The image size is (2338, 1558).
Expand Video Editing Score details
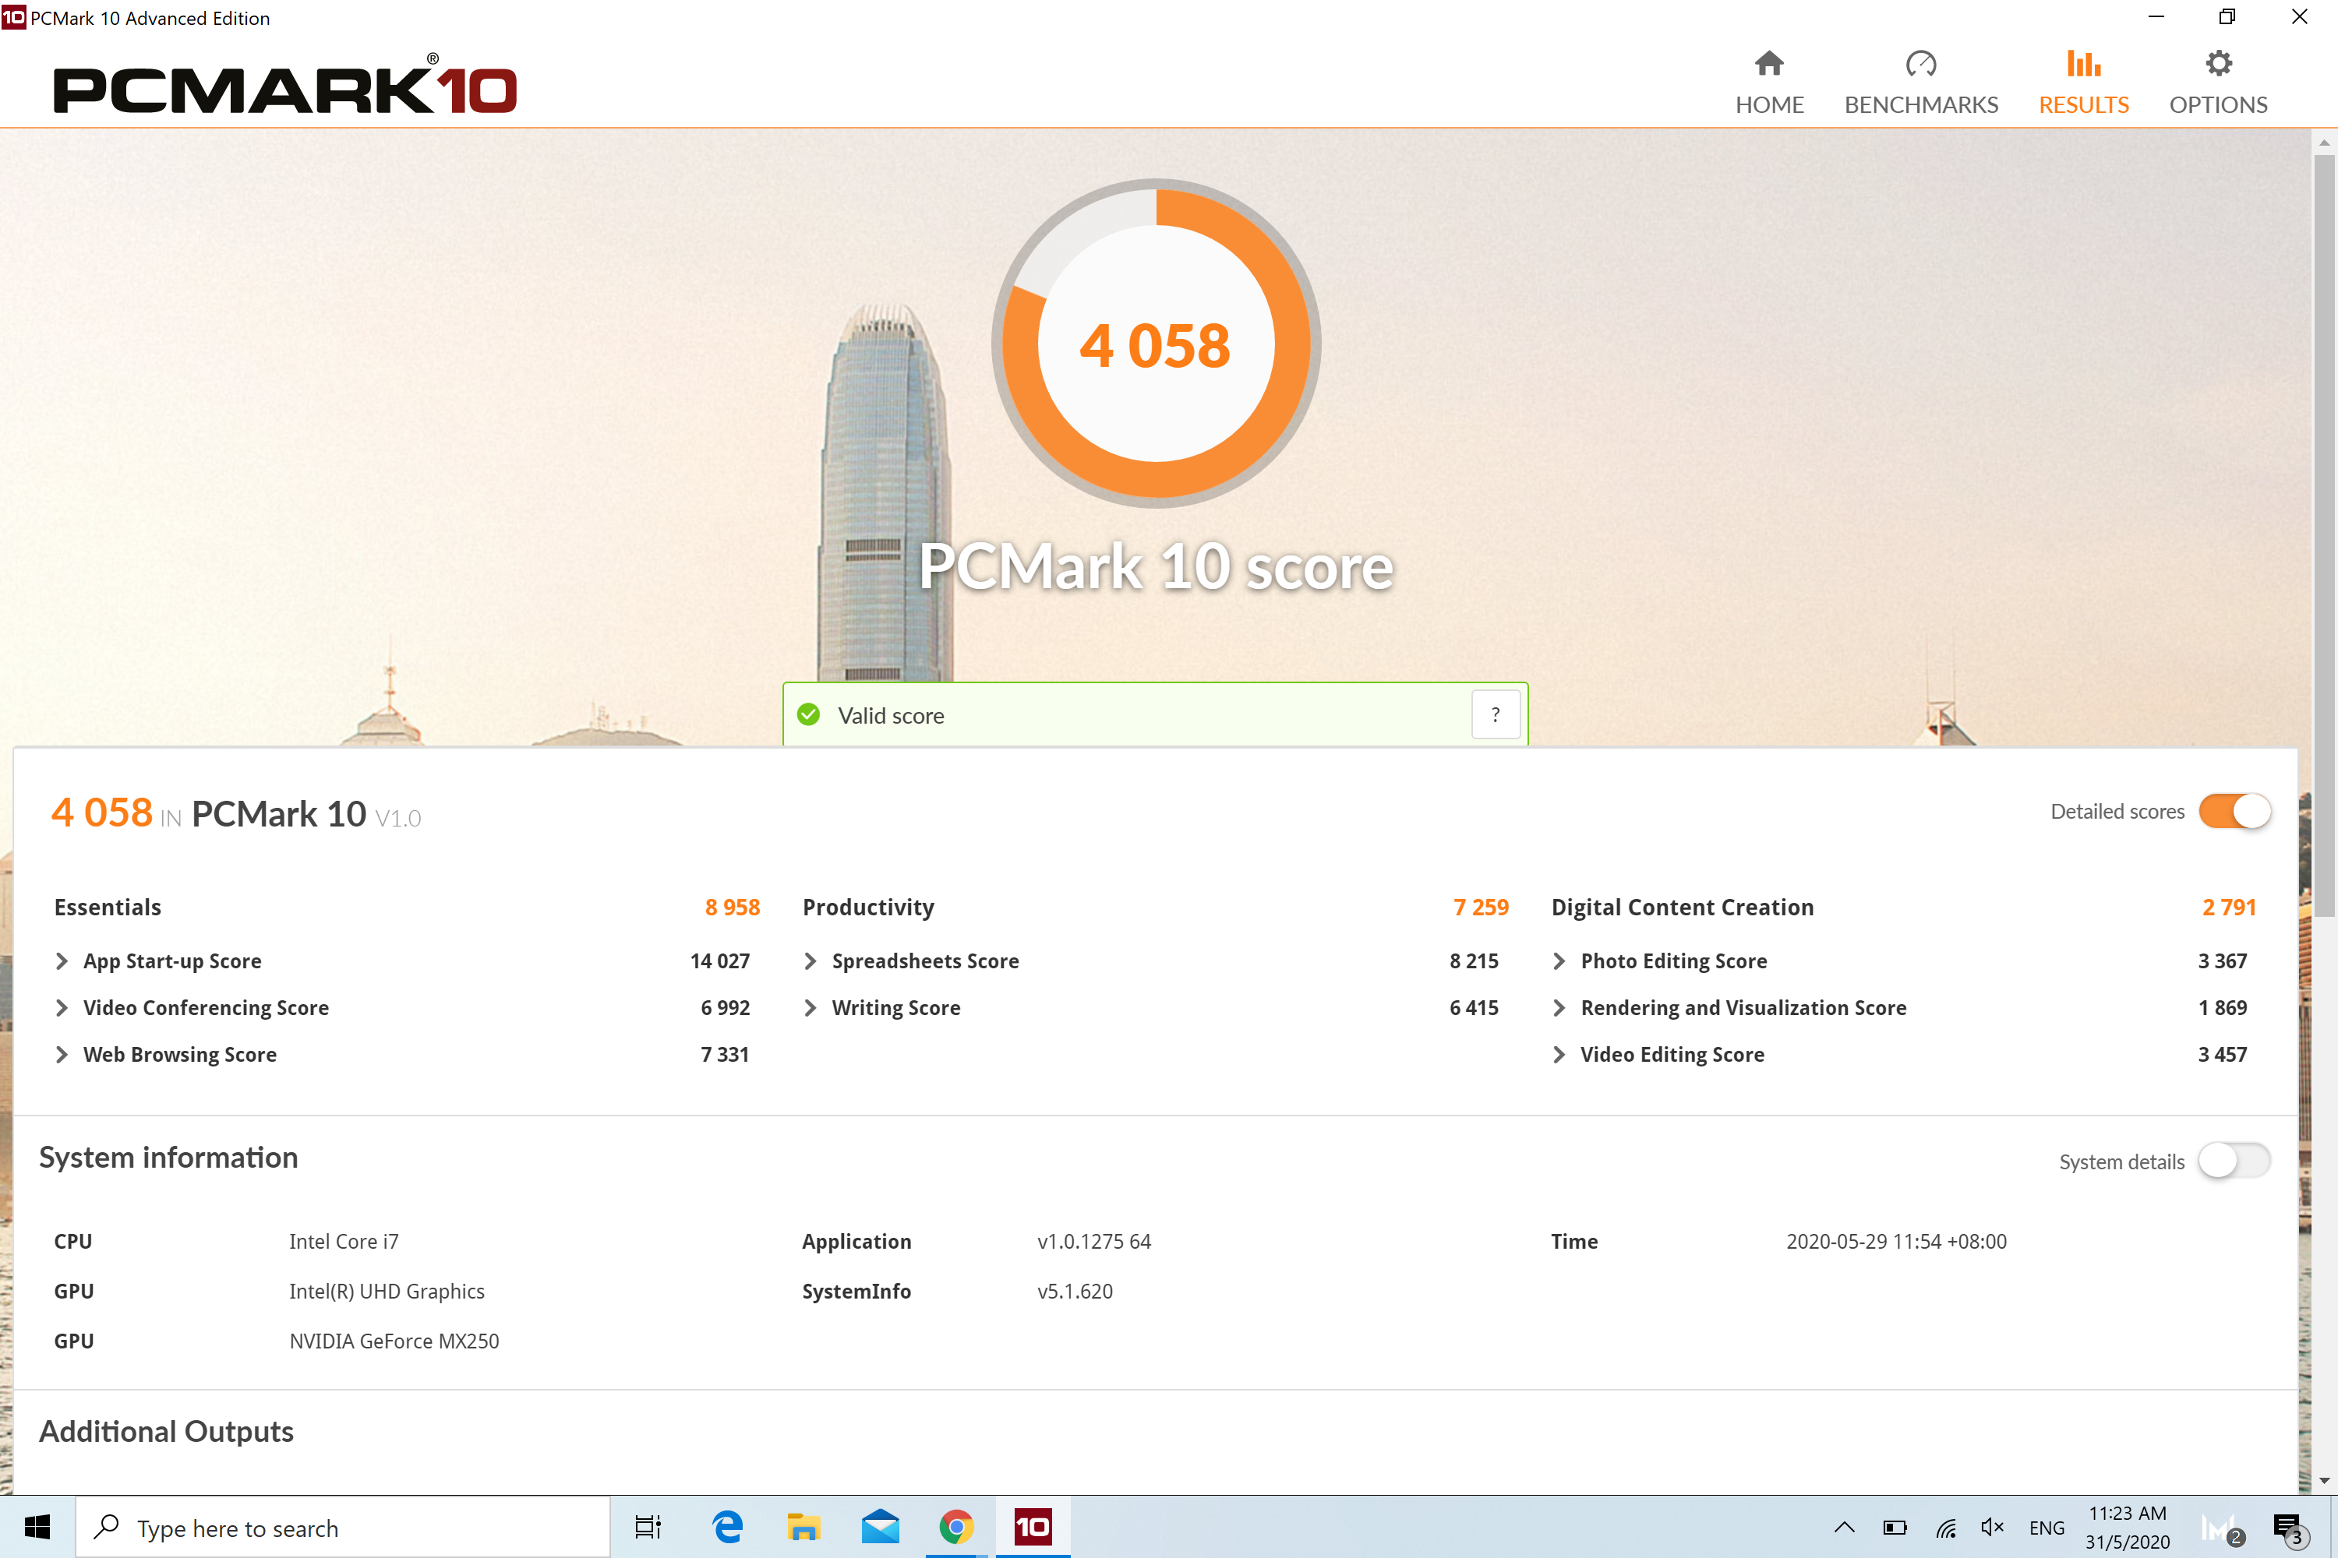[1559, 1054]
